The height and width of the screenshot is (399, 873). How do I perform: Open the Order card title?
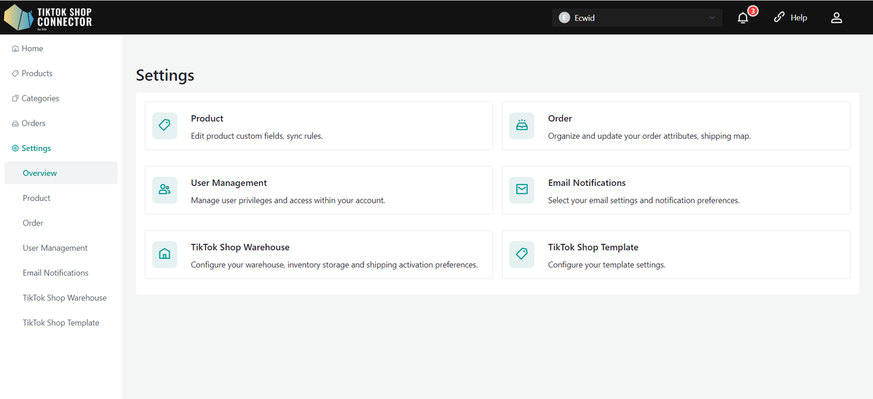point(560,118)
